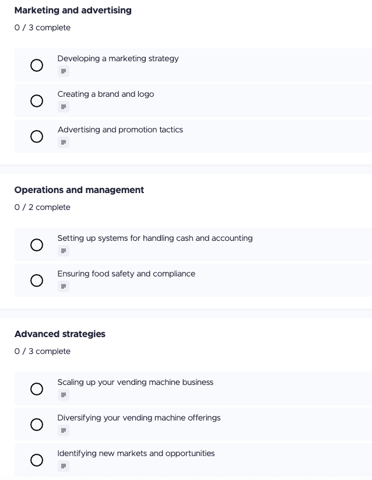The width and height of the screenshot is (372, 480).
Task: Mark Identifying new markets and opportunities done
Action: (37, 460)
